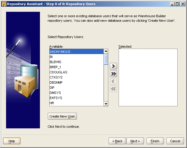Move all users to the Selected list
The width and height of the screenshot is (187, 148).
tap(113, 74)
